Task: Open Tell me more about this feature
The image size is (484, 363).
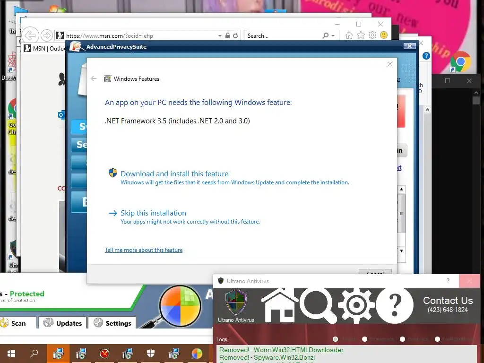Action: point(144,250)
